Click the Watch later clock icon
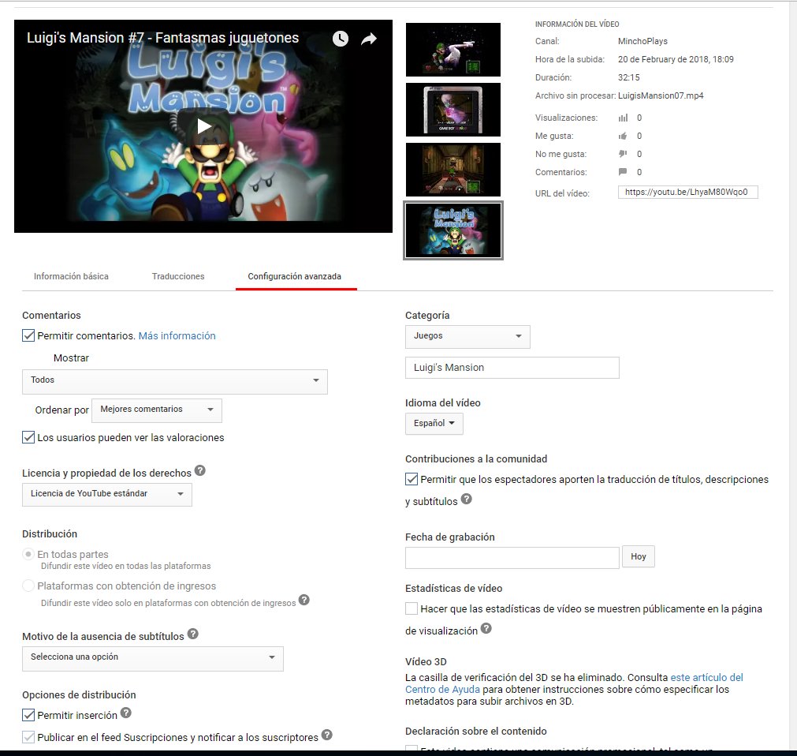The image size is (797, 756). 340,39
